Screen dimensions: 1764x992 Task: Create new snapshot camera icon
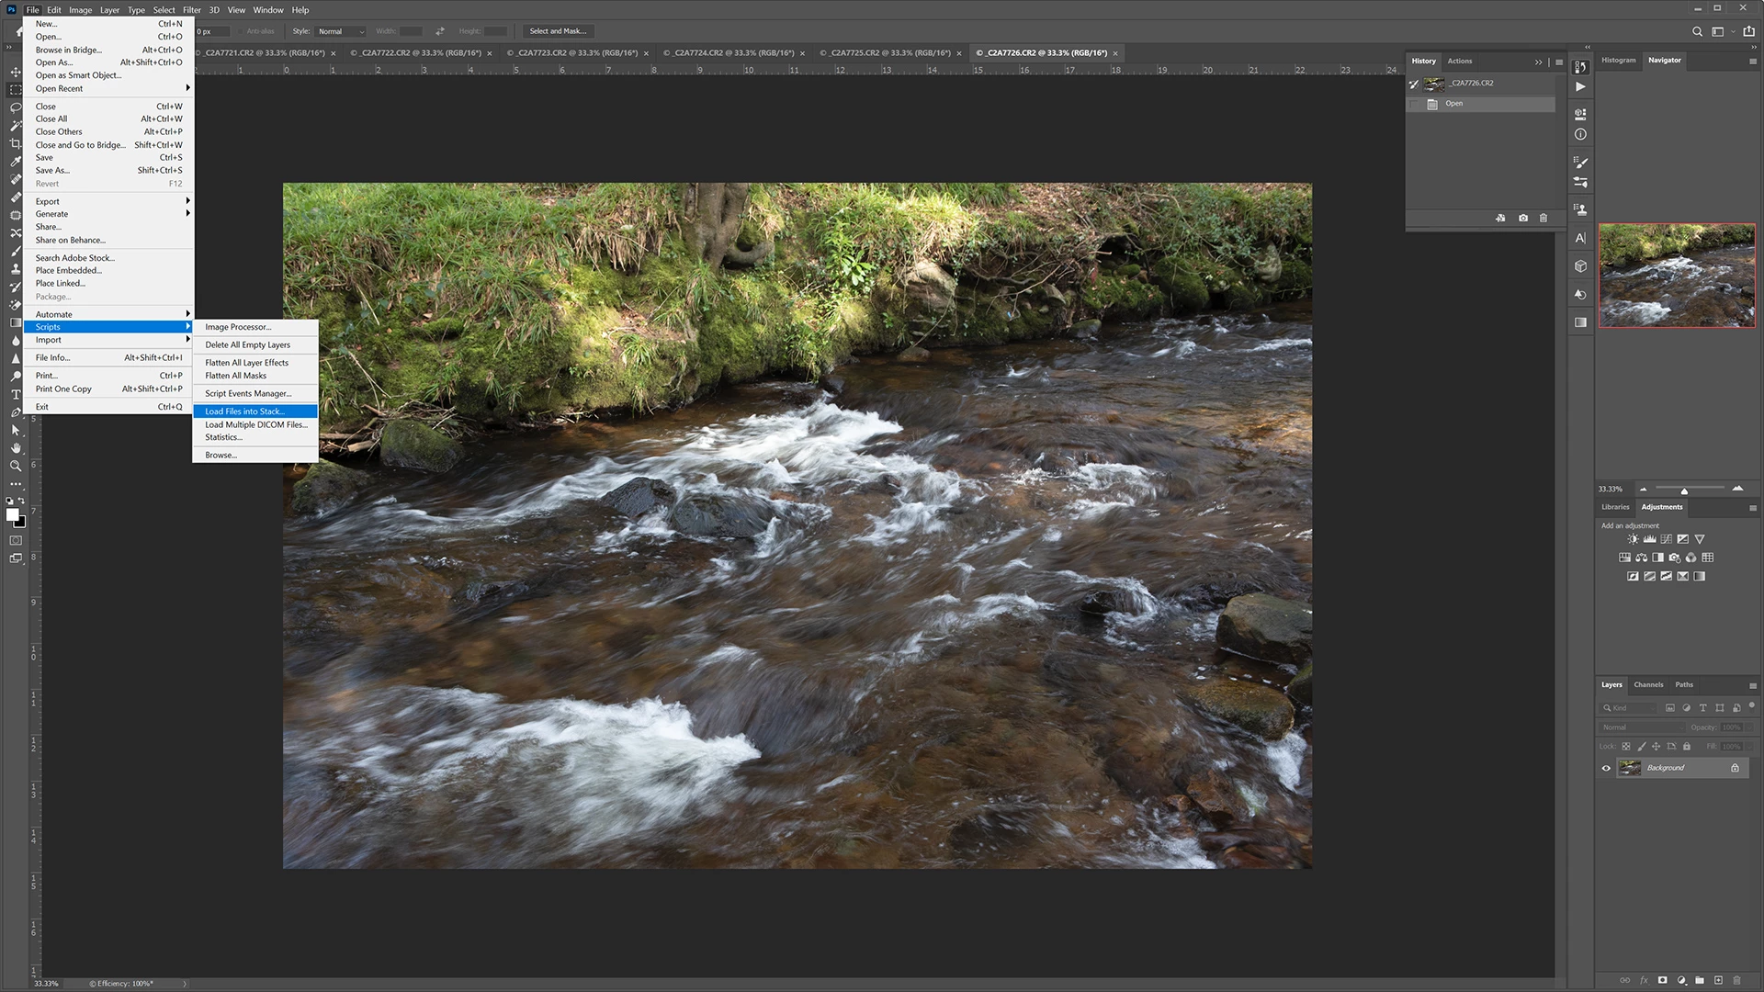[x=1523, y=218]
